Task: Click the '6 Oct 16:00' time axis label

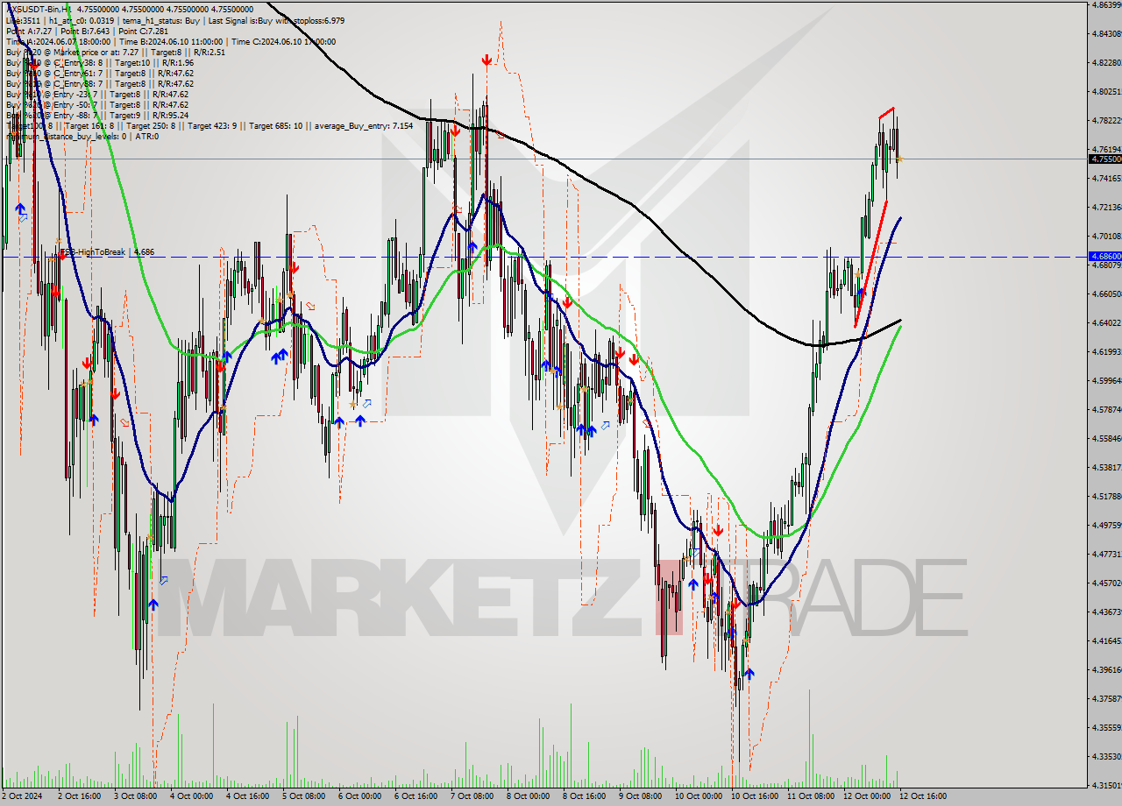Action: [416, 796]
